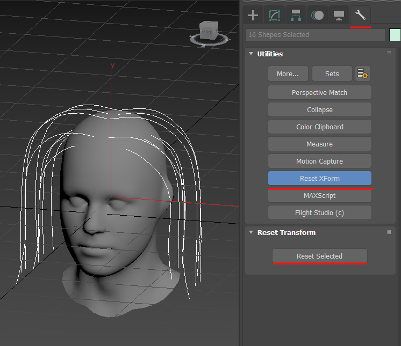401x346 pixels.
Task: Click the '16 Shapes Selected' name field
Action: click(315, 35)
